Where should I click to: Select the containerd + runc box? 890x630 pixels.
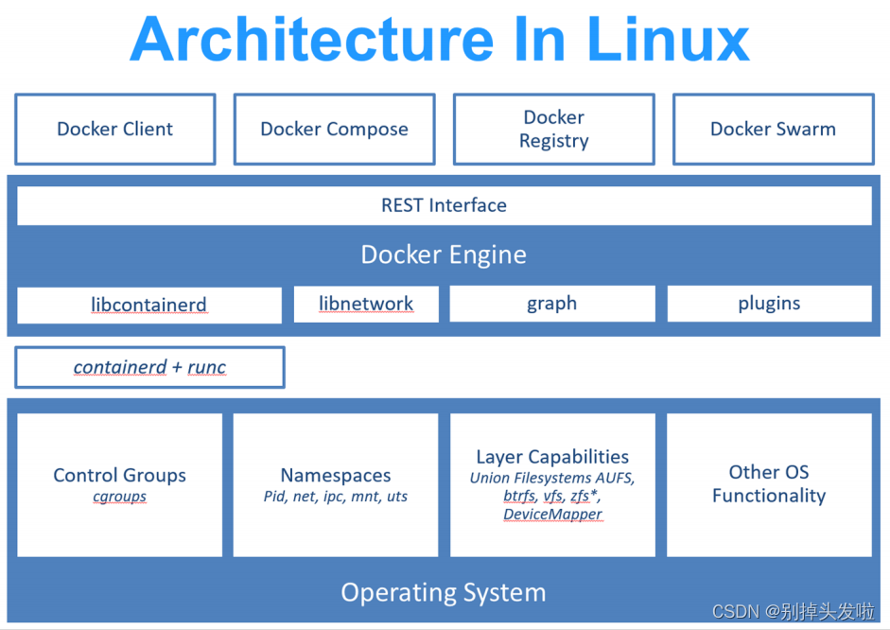pos(149,367)
